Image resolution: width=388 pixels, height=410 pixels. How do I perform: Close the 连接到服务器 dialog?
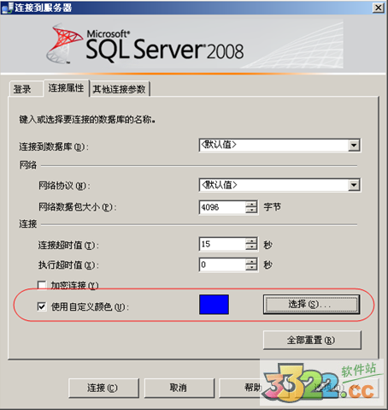pos(379,8)
